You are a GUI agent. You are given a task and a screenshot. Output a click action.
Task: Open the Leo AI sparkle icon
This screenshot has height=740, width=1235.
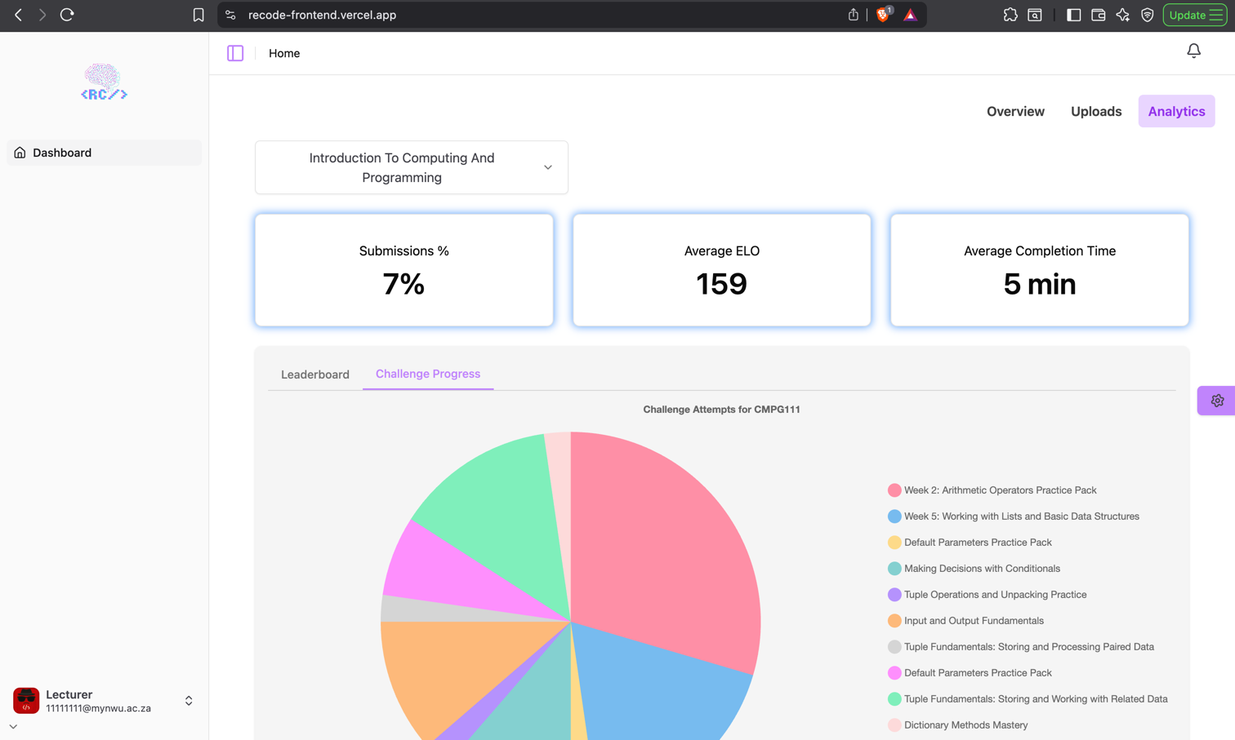click(1123, 15)
